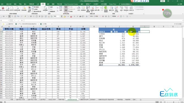This screenshot has height=103, width=184.
Task: Click the From Access data icon
Action: click(x=3, y=9)
